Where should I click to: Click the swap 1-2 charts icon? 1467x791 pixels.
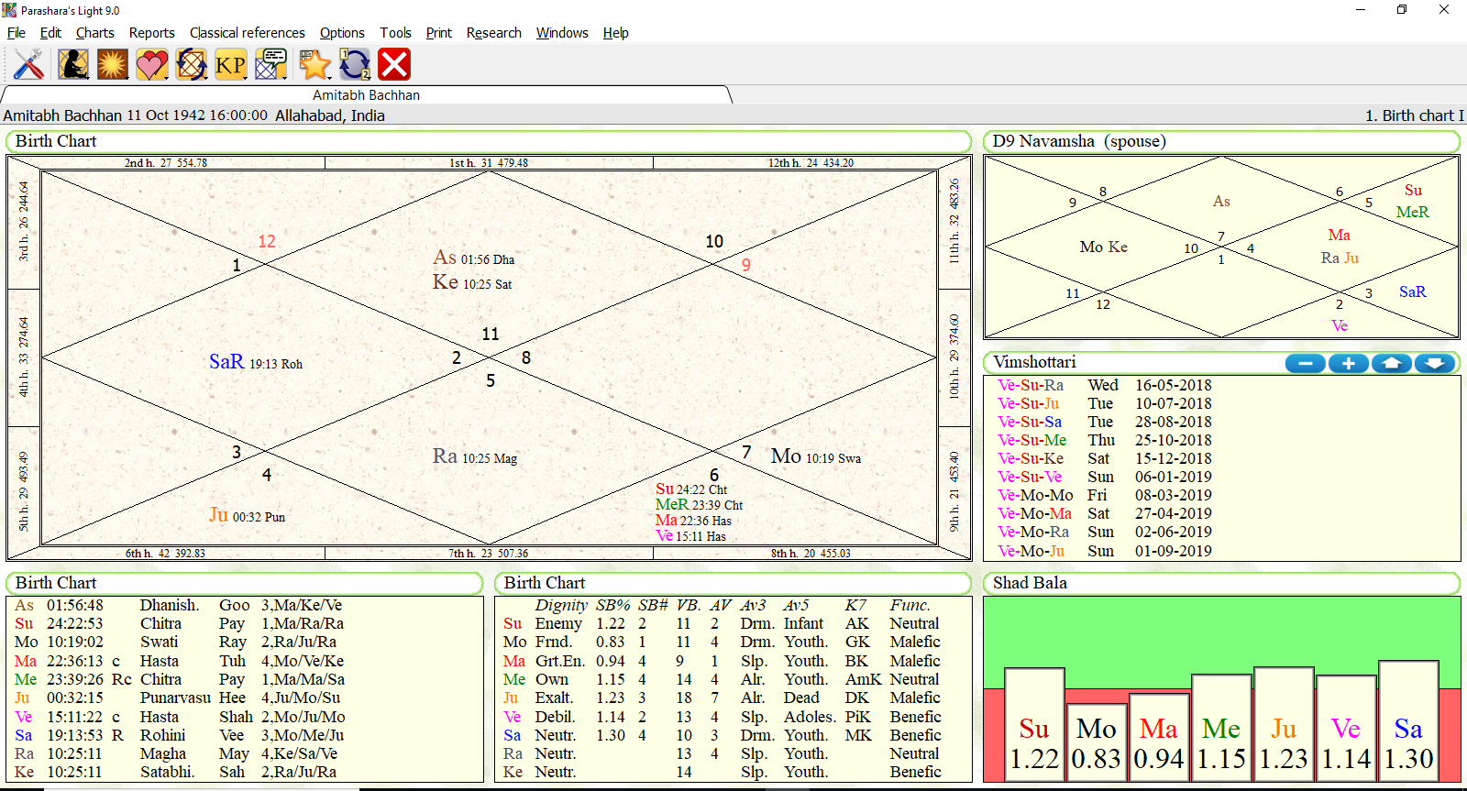click(354, 65)
